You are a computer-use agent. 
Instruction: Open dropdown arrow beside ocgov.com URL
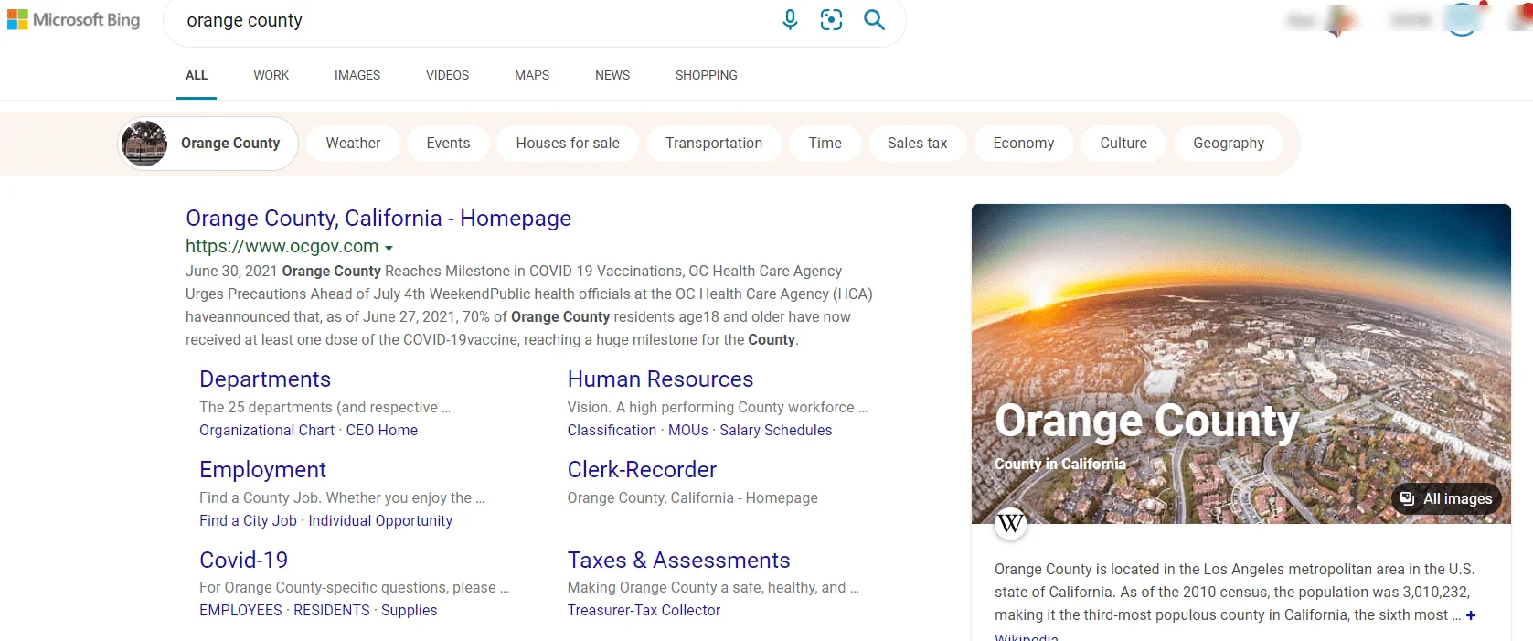(x=389, y=248)
